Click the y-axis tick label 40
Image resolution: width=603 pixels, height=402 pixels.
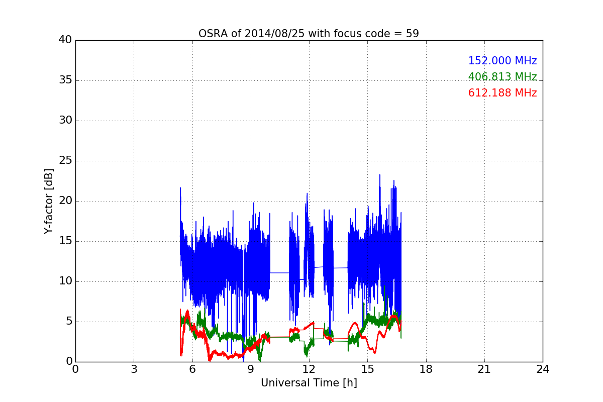coord(65,40)
